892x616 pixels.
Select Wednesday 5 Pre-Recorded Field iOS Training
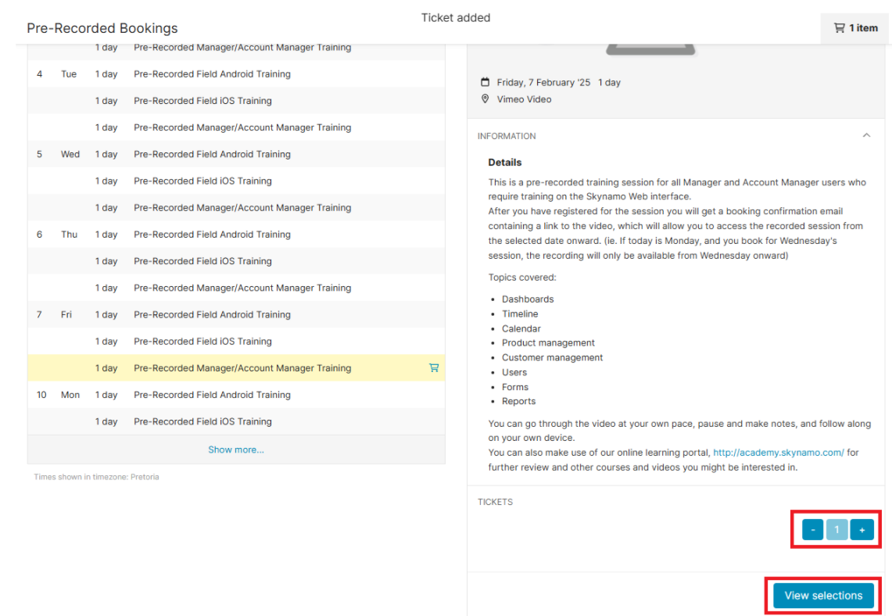202,181
